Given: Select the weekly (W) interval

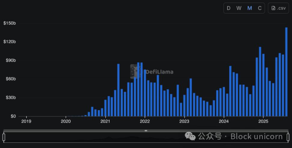Looking at the screenshot, I should 239,8.
